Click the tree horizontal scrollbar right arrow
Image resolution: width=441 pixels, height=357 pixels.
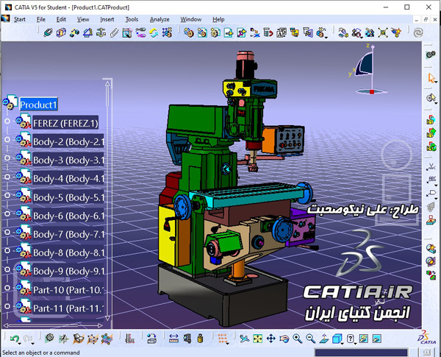point(100,325)
